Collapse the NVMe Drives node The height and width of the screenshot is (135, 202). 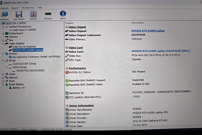pyautogui.click(x=7, y=67)
